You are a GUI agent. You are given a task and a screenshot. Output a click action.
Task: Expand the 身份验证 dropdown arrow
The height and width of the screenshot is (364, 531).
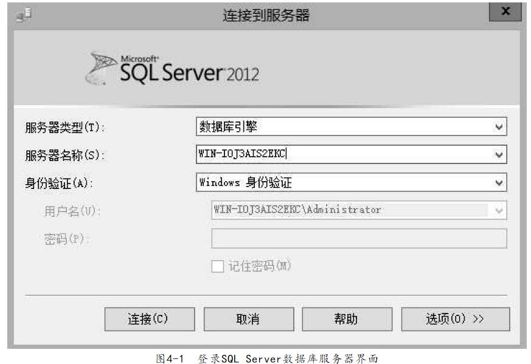(499, 182)
